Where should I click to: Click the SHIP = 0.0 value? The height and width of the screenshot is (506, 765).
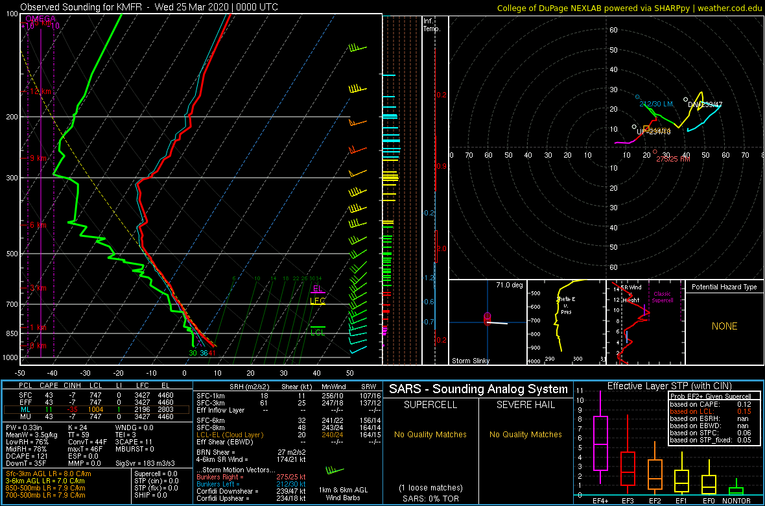[151, 495]
